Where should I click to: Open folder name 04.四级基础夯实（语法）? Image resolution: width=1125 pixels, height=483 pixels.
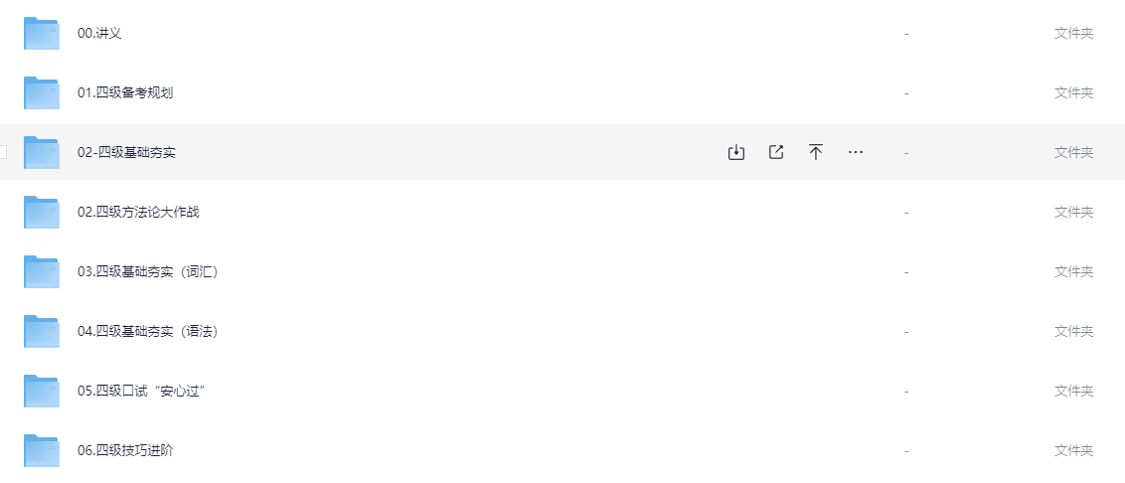[x=148, y=331]
